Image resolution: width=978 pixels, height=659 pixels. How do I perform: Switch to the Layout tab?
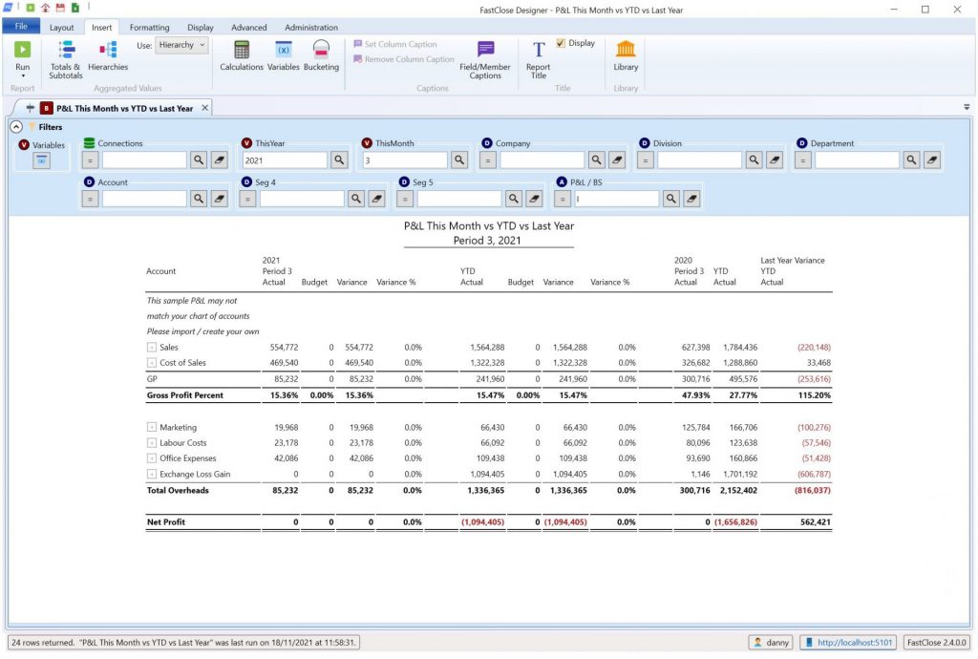tap(61, 28)
